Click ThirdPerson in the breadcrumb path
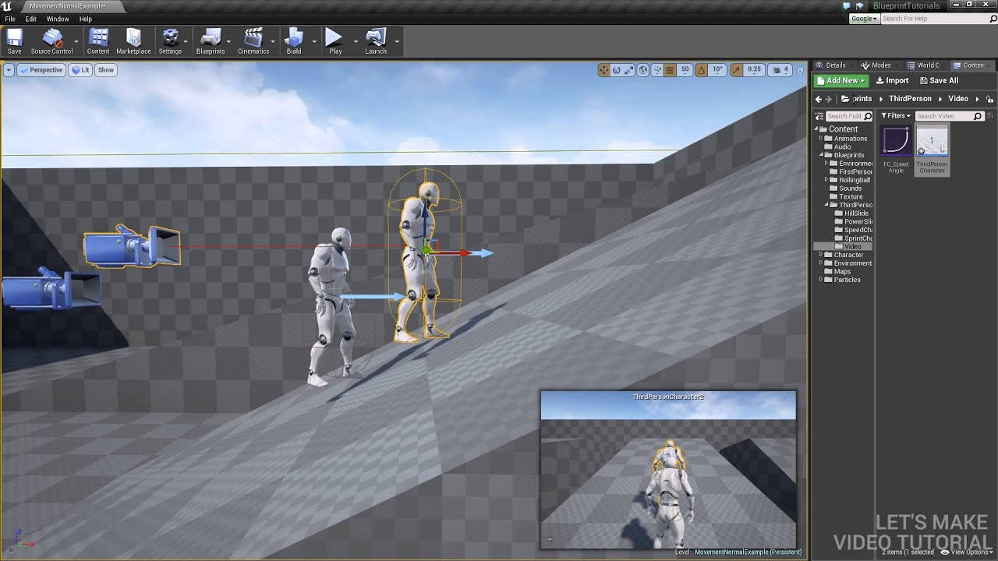Viewport: 998px width, 561px height. [910, 99]
